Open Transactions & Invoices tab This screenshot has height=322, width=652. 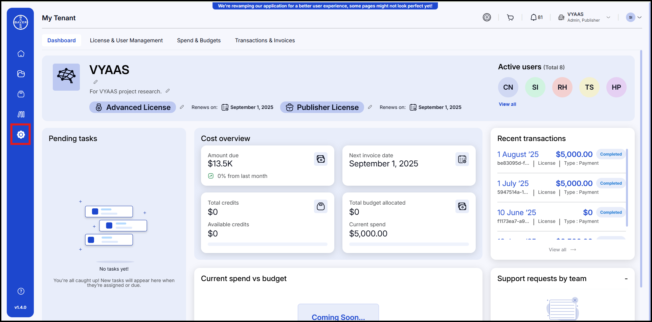265,40
